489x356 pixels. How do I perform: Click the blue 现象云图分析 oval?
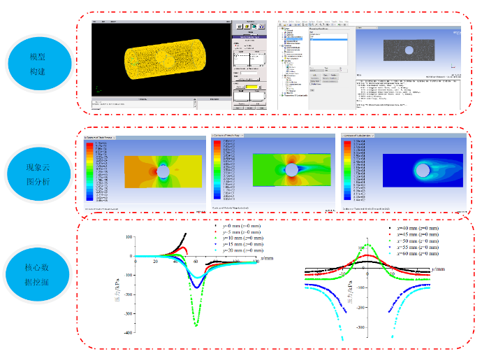(x=40, y=171)
